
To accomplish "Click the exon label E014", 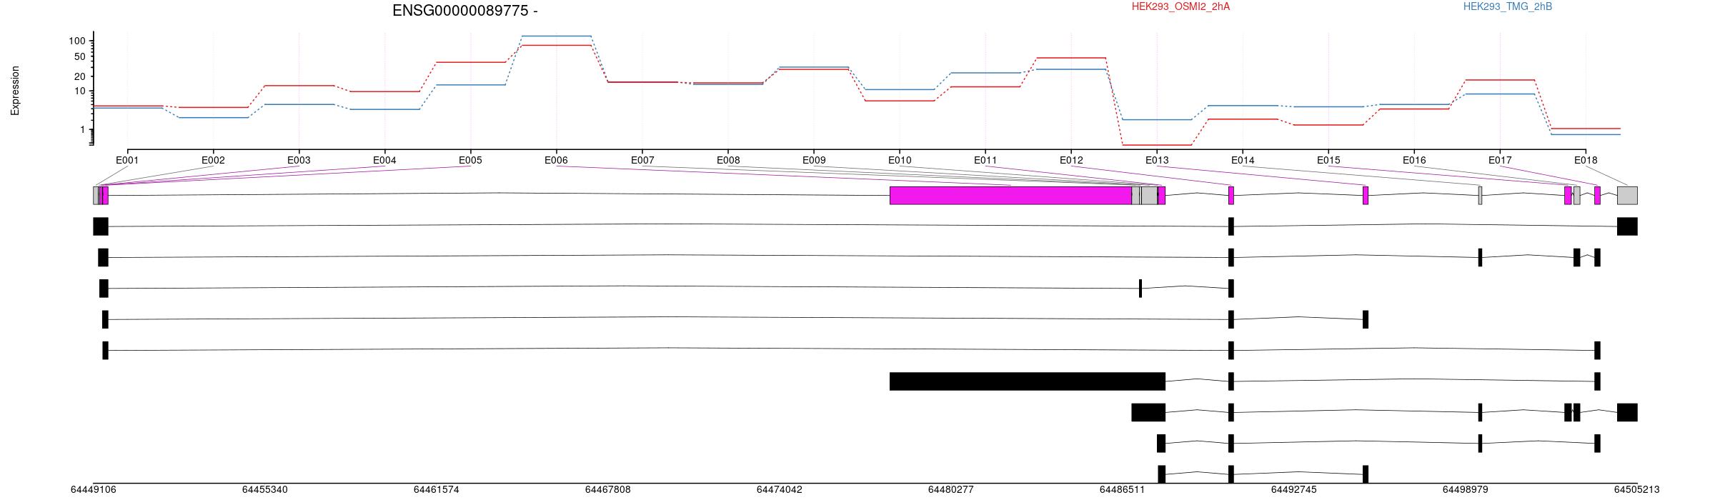I will pos(1243,160).
